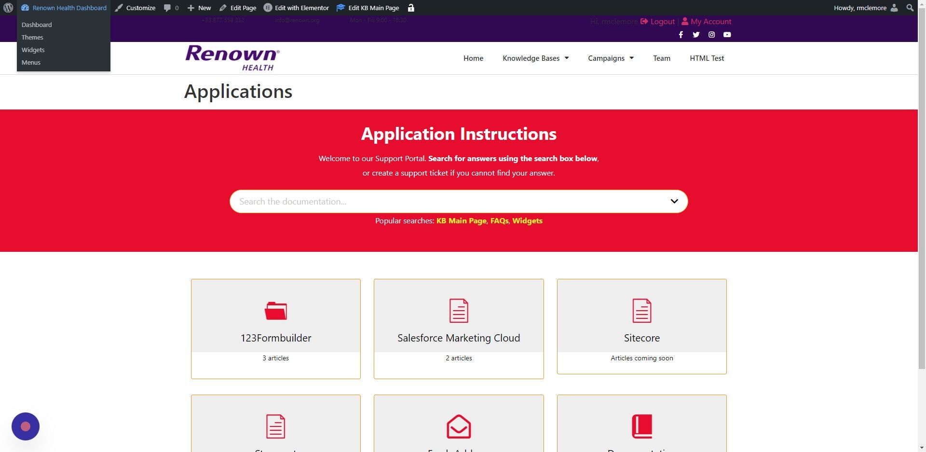Click the Salesforce Marketing Cloud document icon

[459, 311]
